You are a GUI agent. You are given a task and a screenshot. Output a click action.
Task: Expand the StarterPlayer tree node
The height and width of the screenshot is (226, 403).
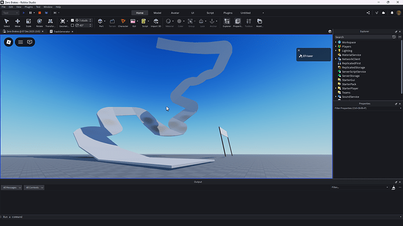[336, 89]
